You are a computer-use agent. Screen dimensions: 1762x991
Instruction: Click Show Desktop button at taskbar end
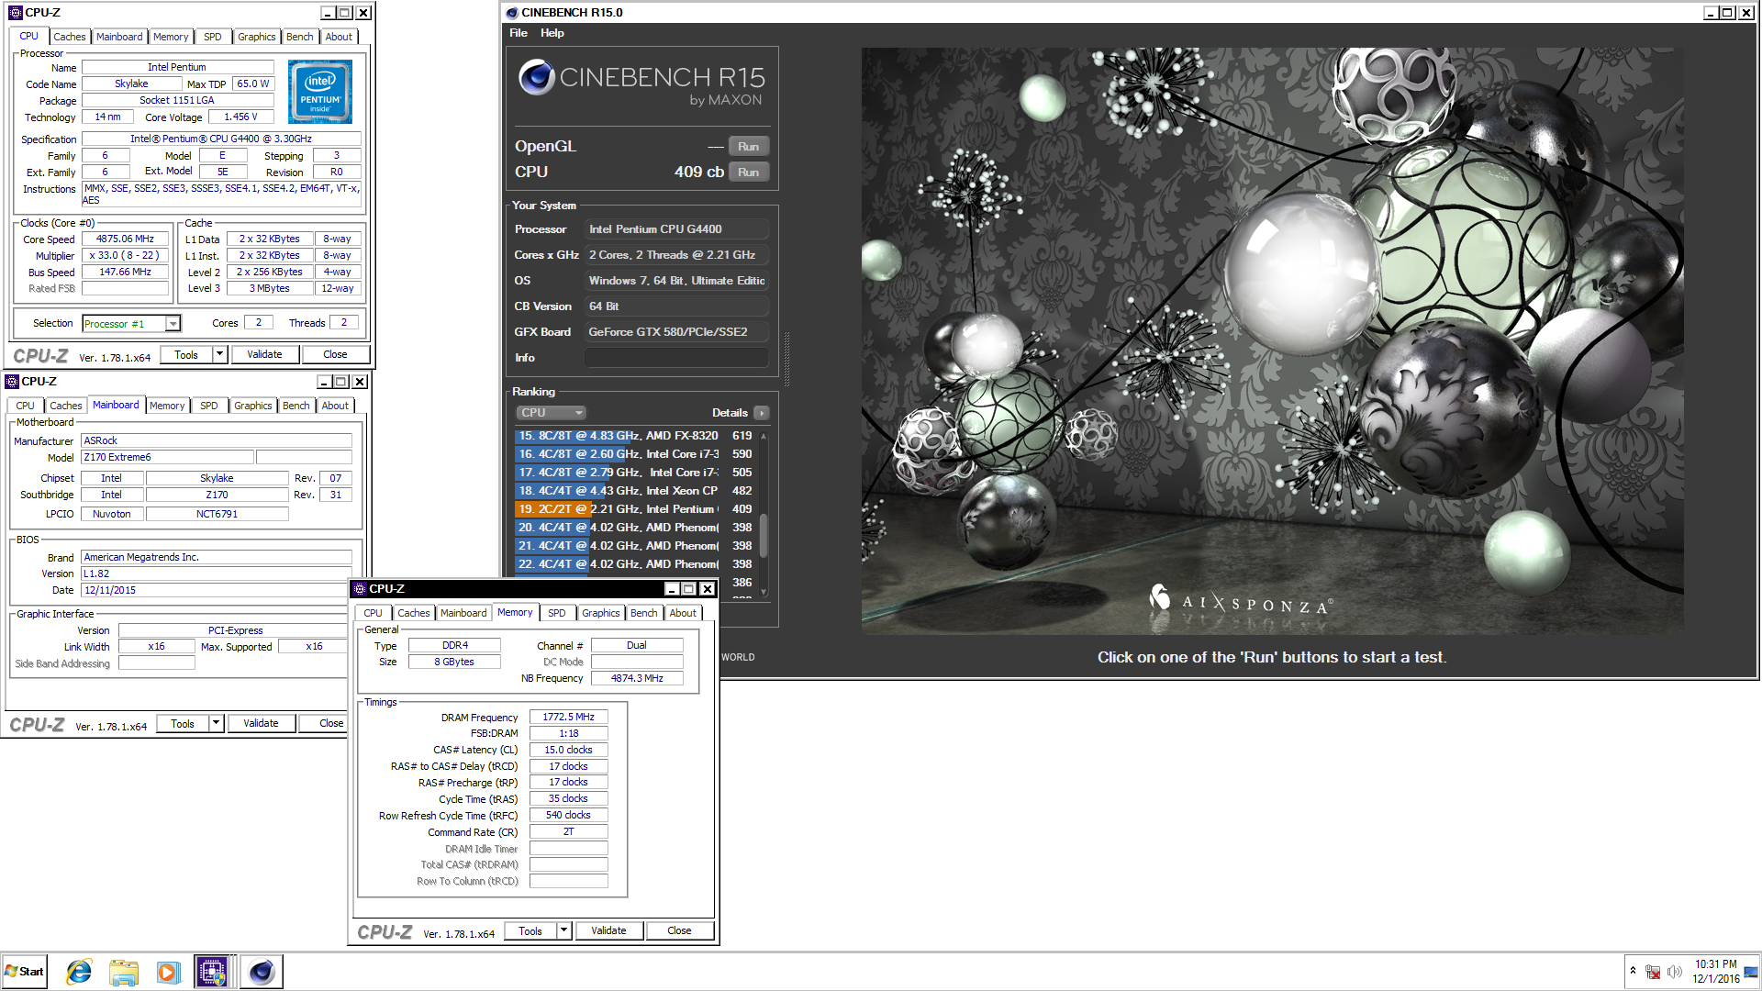(1752, 972)
